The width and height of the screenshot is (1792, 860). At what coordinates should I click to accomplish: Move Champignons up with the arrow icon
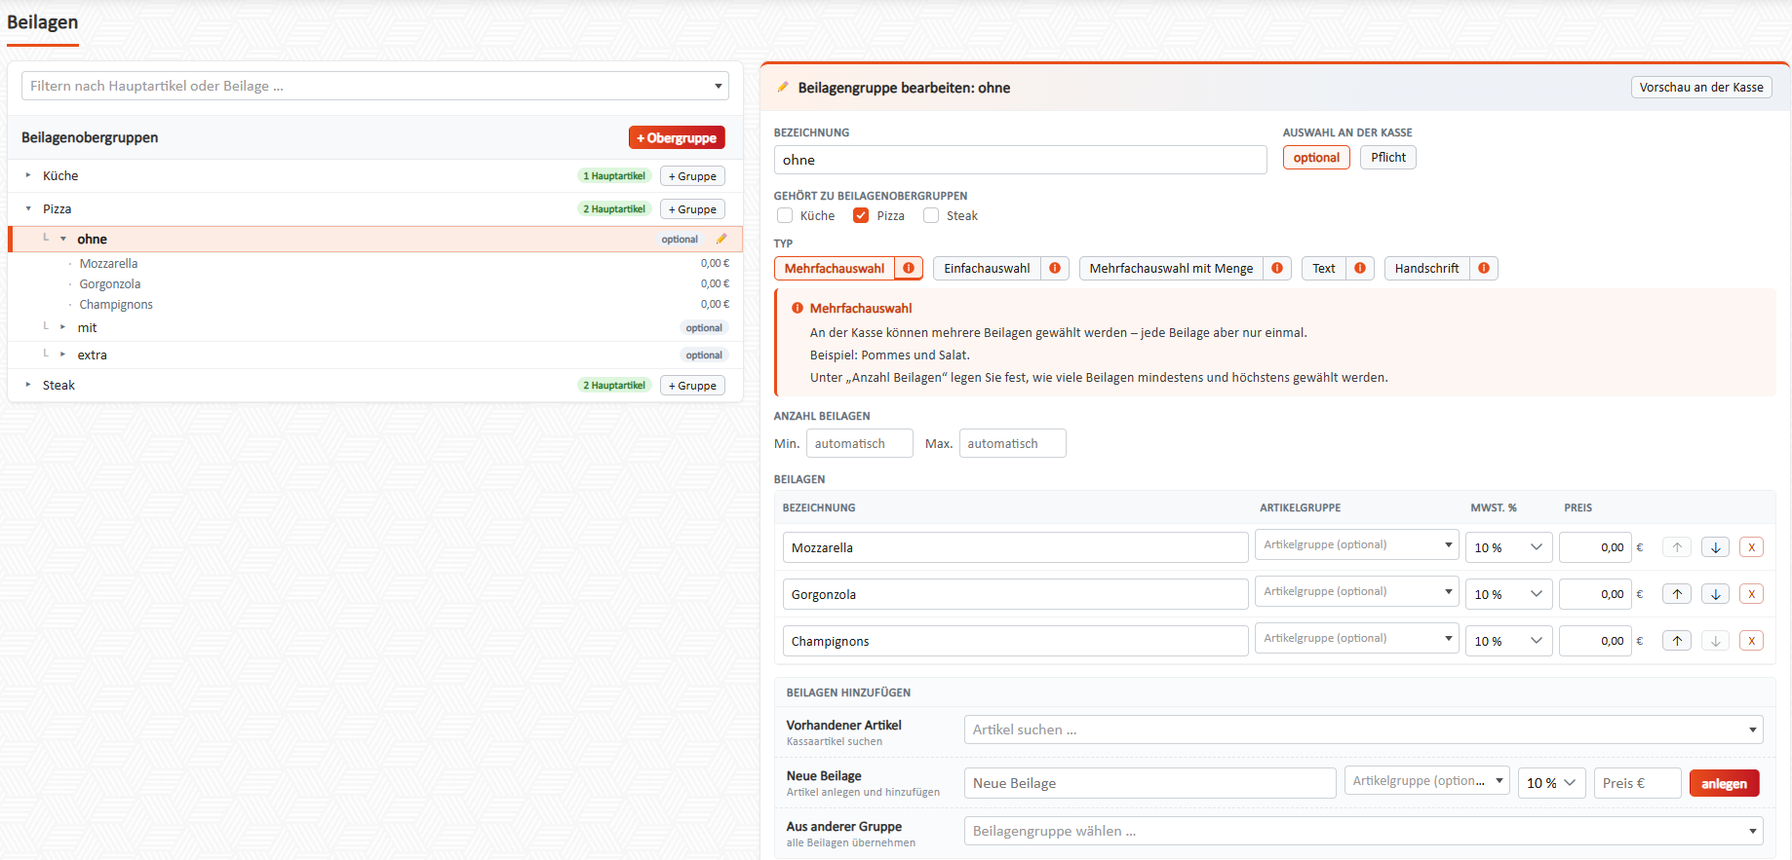(x=1677, y=641)
